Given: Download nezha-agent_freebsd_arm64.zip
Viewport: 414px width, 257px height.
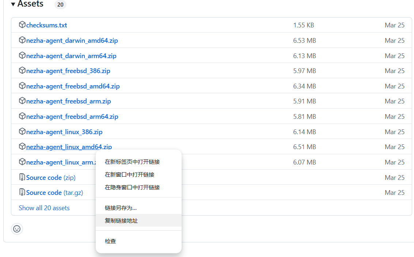Looking at the screenshot, I should click(72, 117).
